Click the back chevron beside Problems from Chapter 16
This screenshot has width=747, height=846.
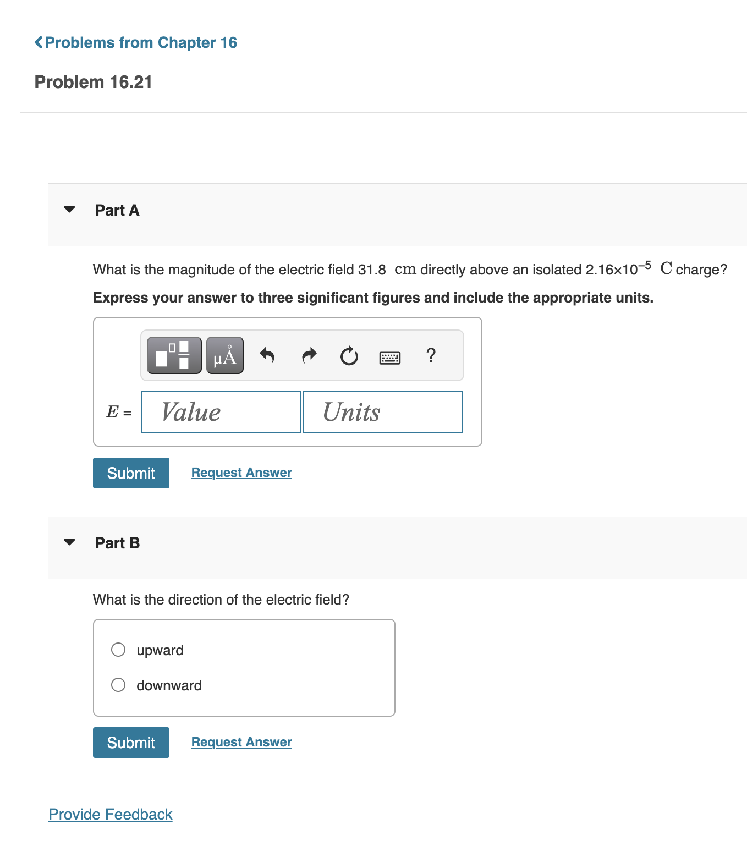[39, 42]
